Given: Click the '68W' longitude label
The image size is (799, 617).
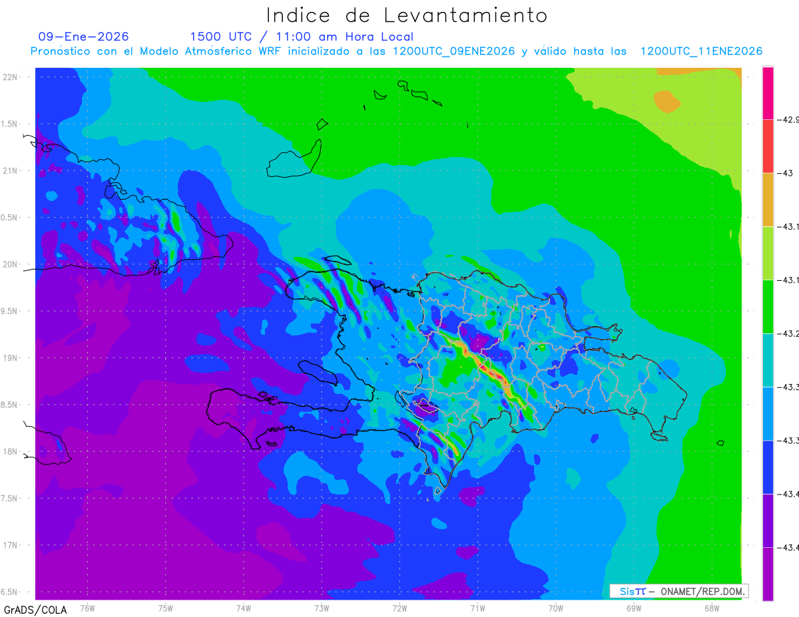Looking at the screenshot, I should pyautogui.click(x=711, y=608).
